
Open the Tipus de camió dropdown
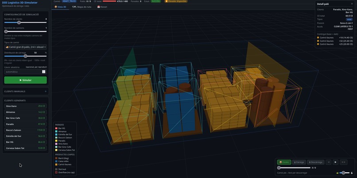[25, 47]
